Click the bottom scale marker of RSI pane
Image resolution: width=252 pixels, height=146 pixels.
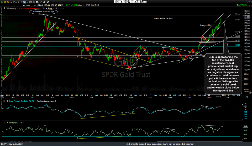tap(243, 139)
